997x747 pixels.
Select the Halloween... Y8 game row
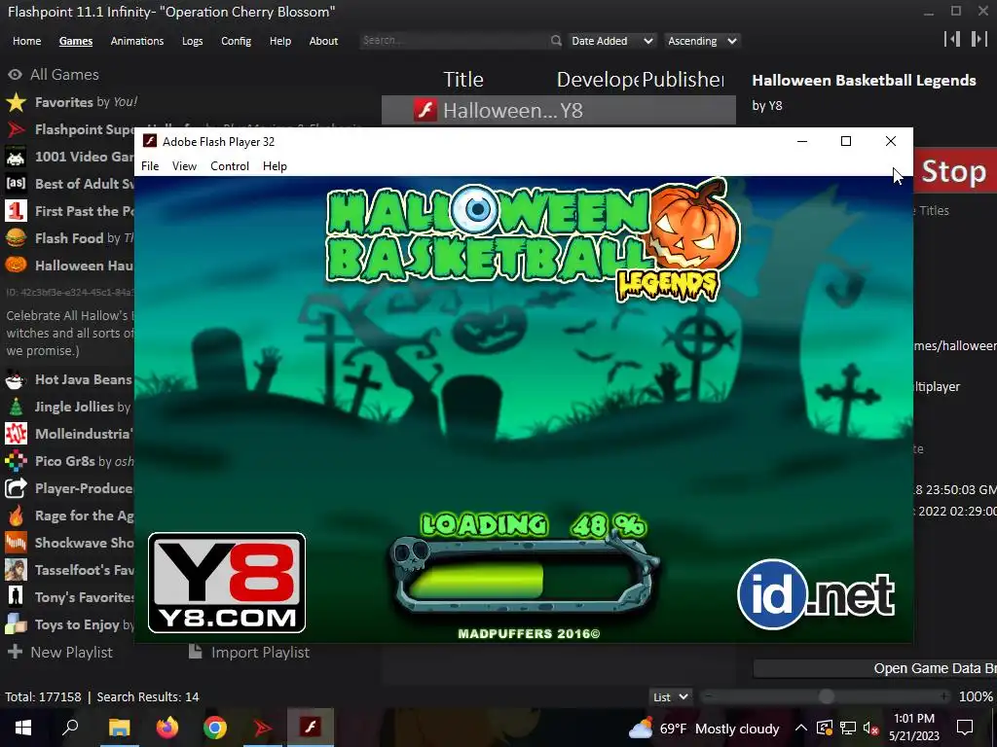click(558, 111)
